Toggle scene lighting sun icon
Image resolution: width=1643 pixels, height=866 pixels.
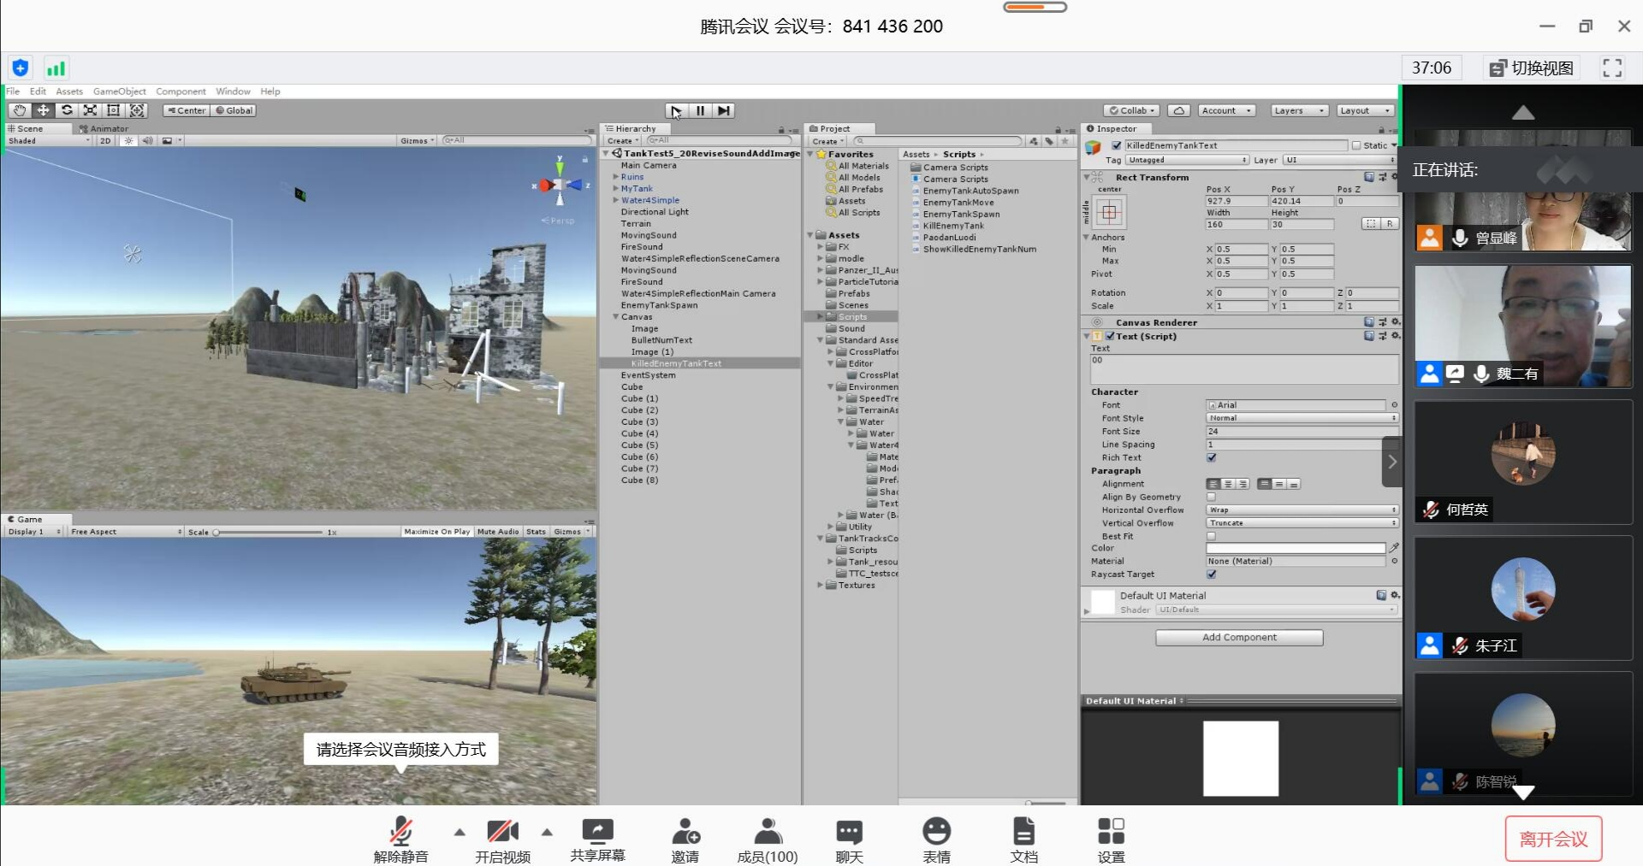coord(128,140)
